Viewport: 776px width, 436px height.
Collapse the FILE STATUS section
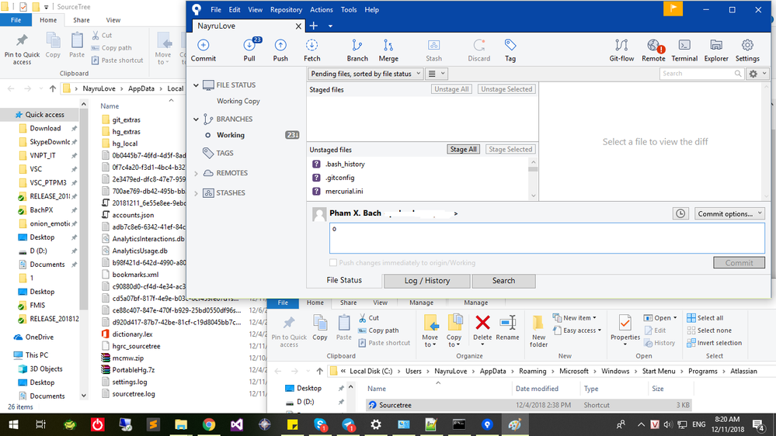pos(196,85)
